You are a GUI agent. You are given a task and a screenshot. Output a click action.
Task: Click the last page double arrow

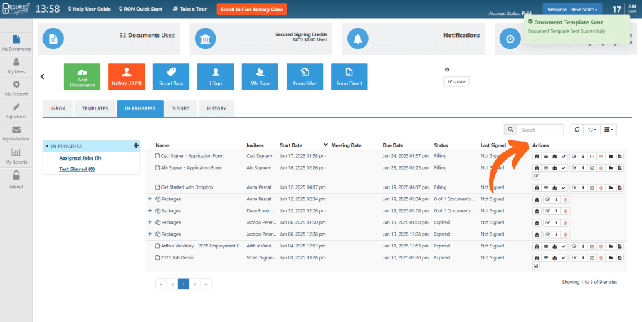[x=206, y=284]
